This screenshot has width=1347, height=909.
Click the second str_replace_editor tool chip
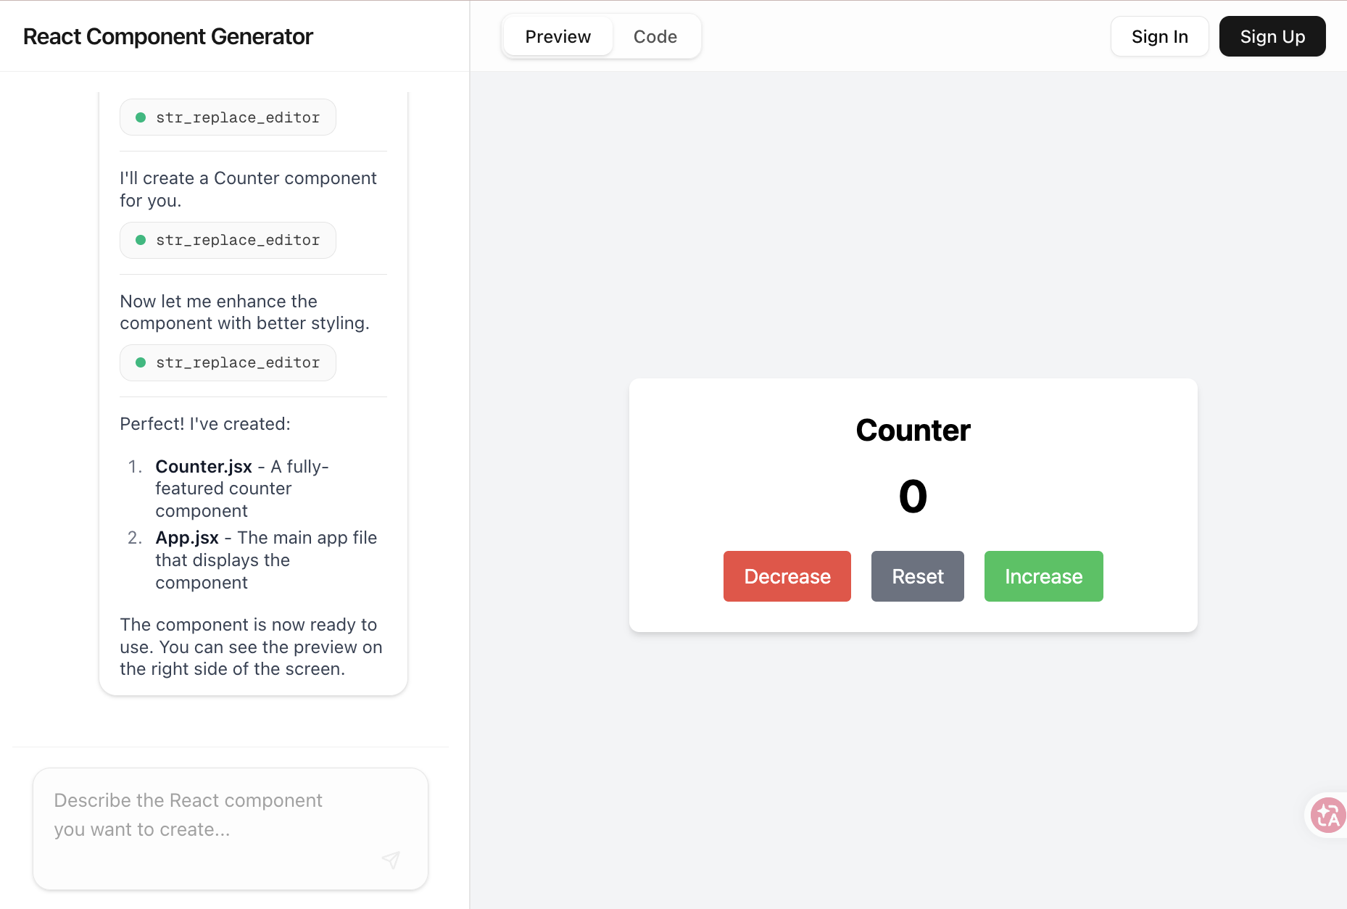pos(228,240)
